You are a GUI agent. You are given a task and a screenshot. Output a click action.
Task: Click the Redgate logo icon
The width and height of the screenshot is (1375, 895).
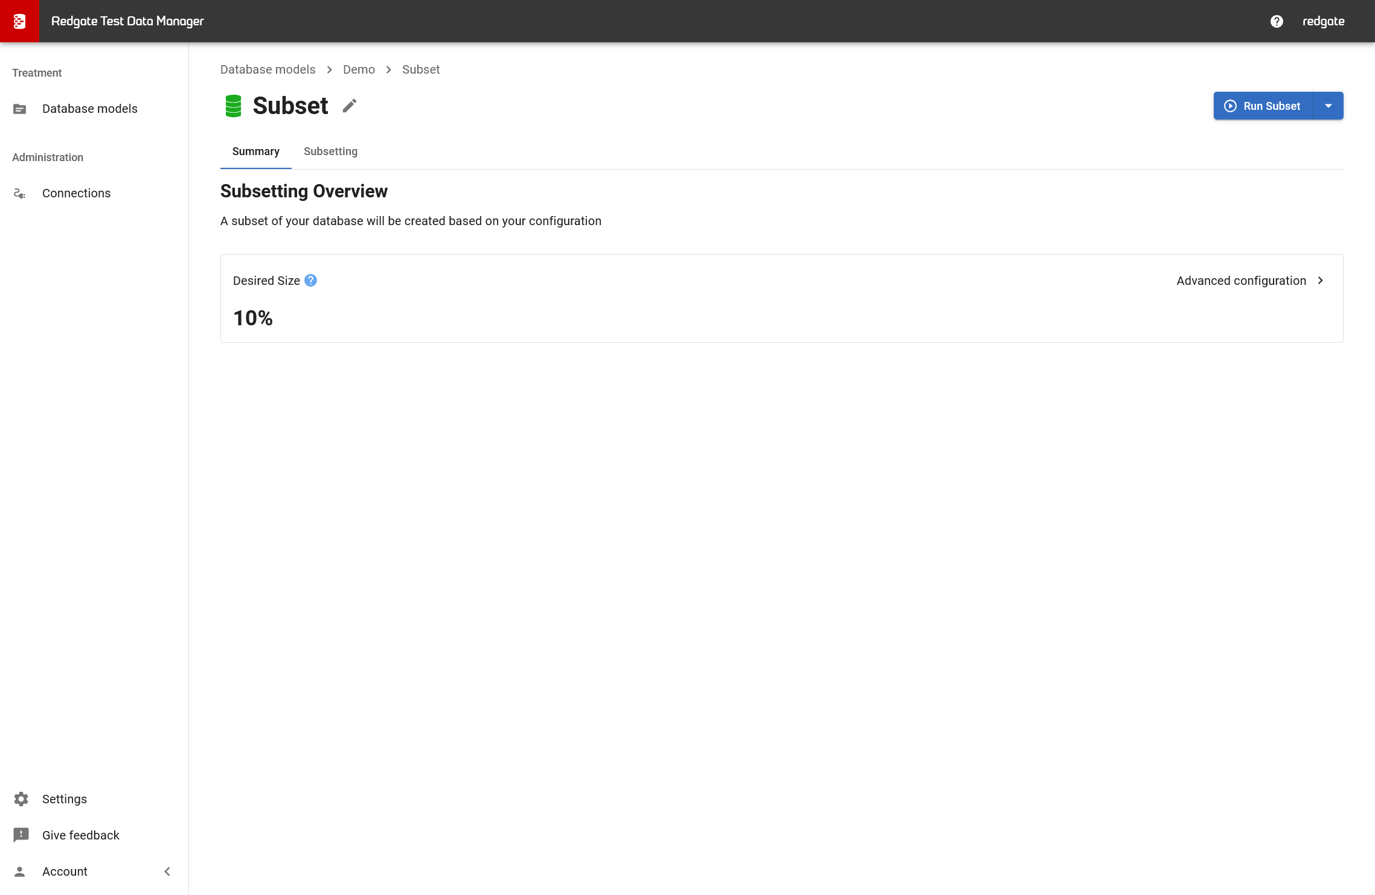(19, 21)
